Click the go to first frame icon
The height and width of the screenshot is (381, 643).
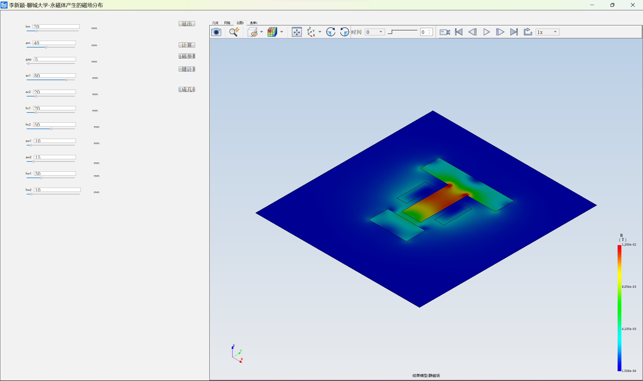459,32
